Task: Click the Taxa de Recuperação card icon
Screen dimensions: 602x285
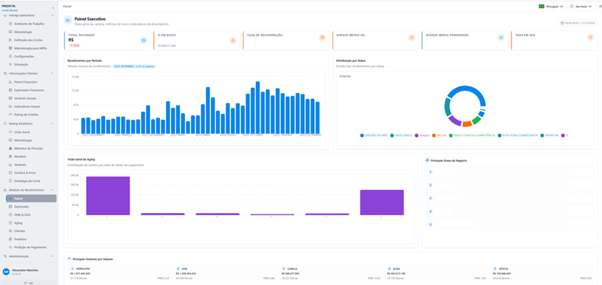Action: click(x=322, y=37)
